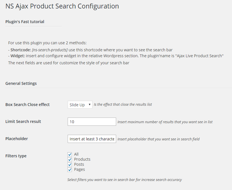Open the Box Search Close effect dropdown
This screenshot has width=232, height=190.
pos(80,105)
